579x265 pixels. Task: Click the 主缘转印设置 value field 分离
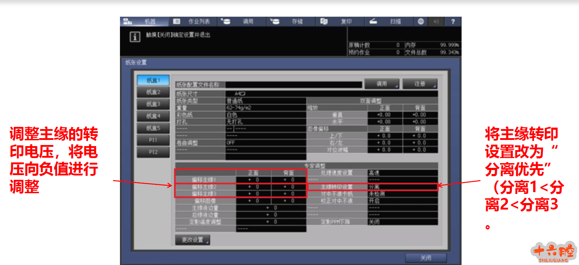(x=402, y=187)
